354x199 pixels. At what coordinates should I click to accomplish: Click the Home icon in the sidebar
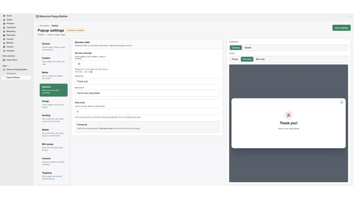pyautogui.click(x=4, y=16)
